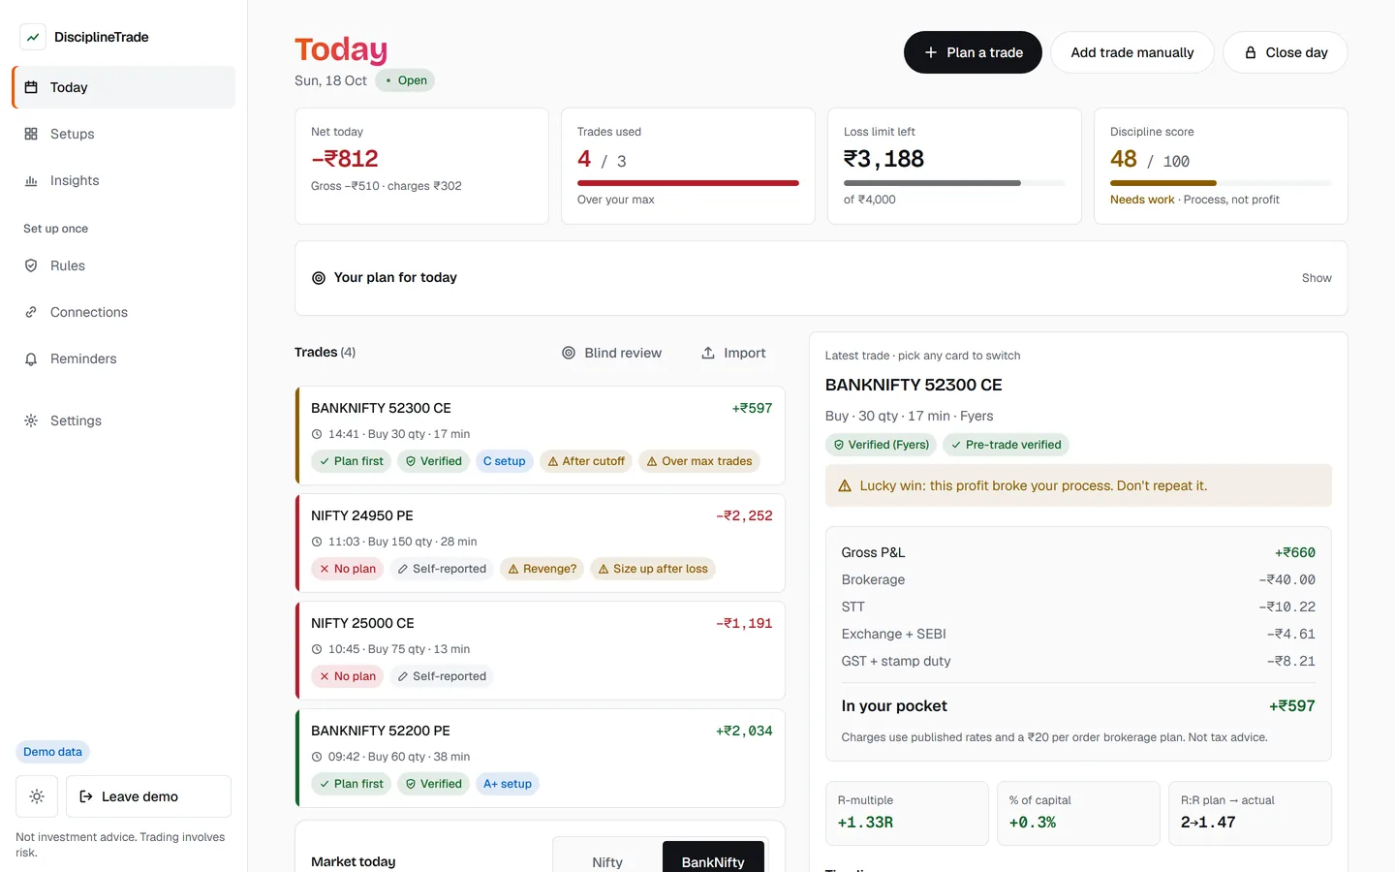Screen dimensions: 1395x872
Task: Click the Close day button
Action: [x=1286, y=52]
